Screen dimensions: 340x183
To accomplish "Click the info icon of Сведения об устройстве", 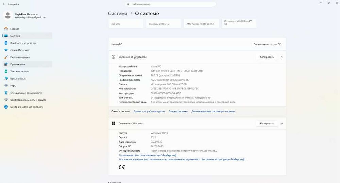I will tap(113, 57).
